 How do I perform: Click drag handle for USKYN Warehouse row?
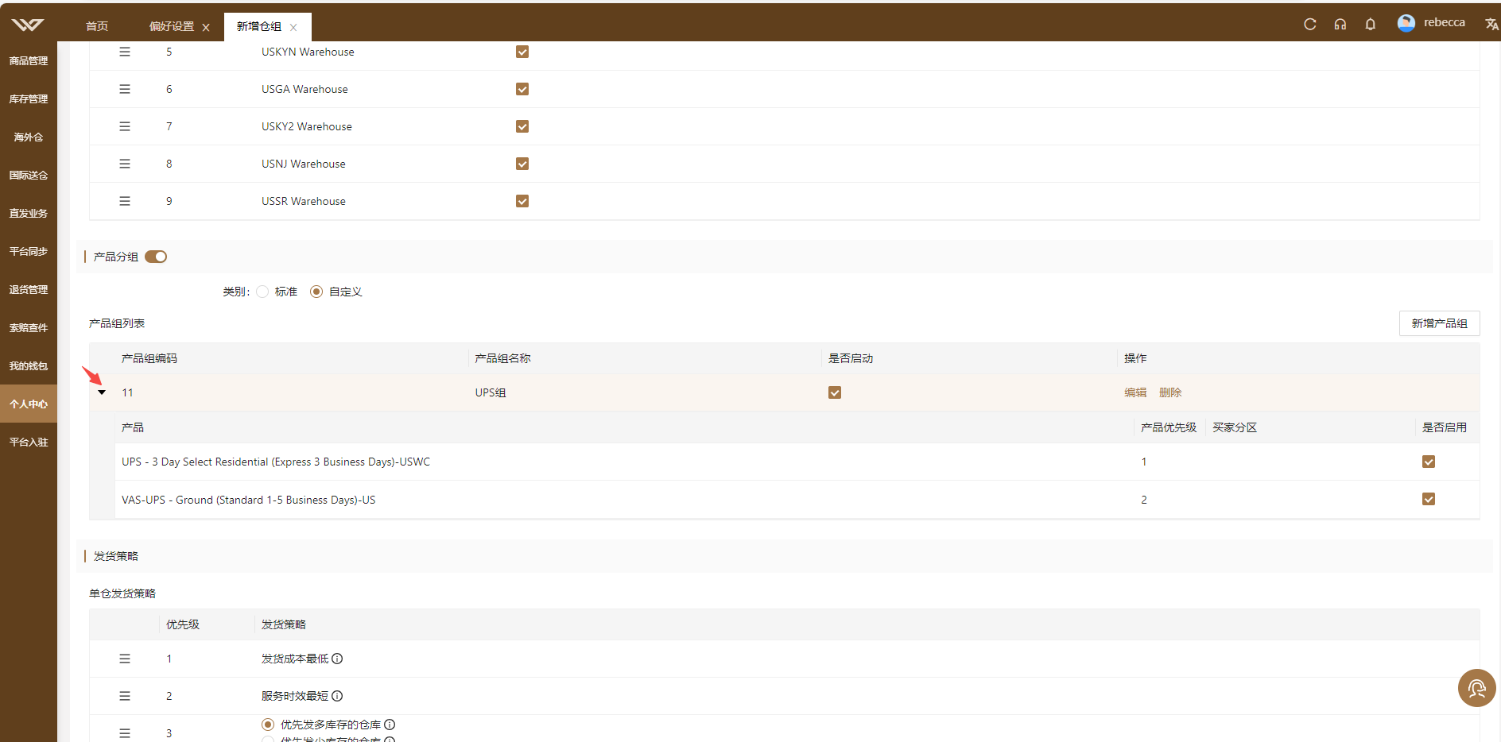[125, 52]
